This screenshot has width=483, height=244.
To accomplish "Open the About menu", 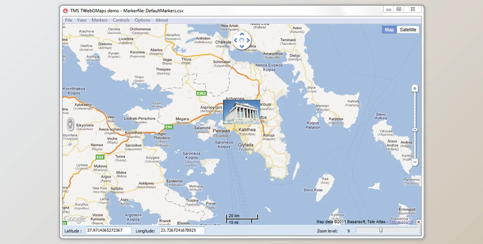I will tap(162, 20).
